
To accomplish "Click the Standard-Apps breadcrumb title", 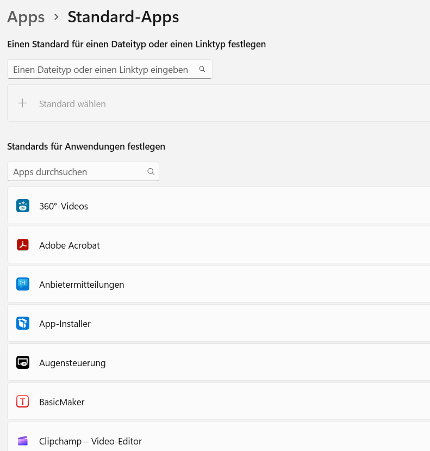I will coord(123,17).
